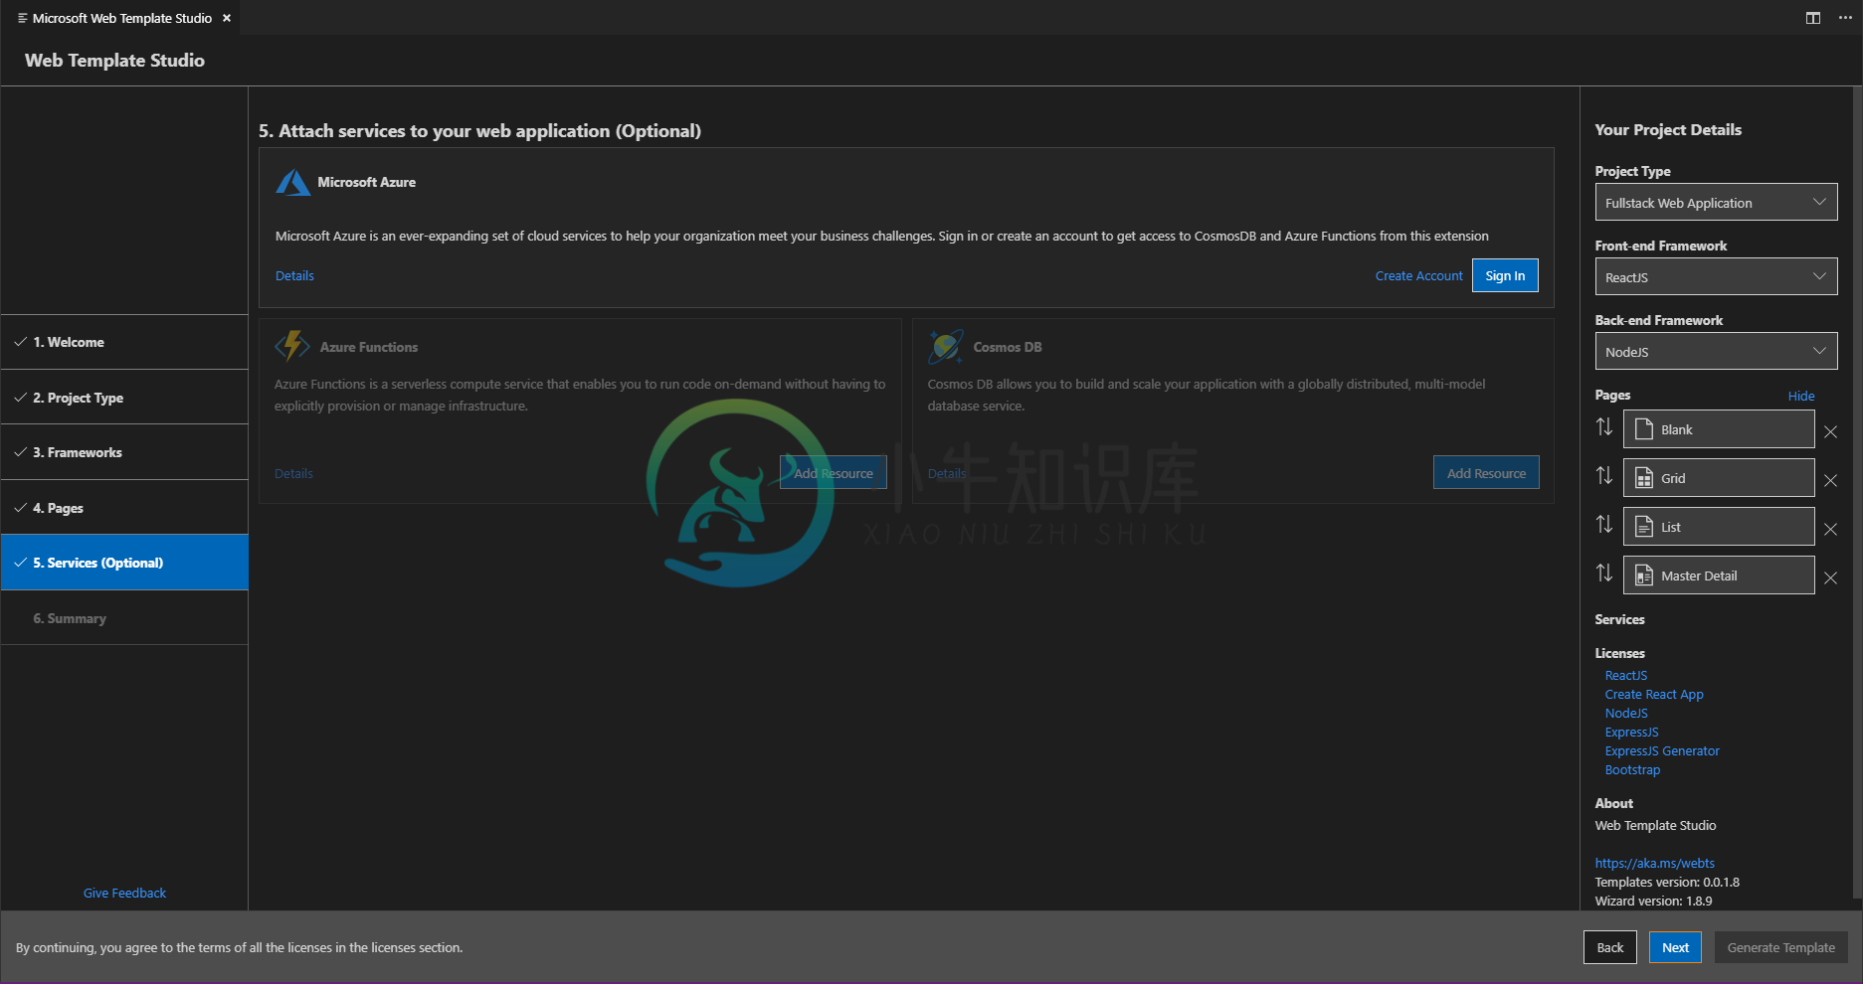Click the Microsoft Web Template Studio tab
Viewport: 1863px width, 984px height.
120,18
